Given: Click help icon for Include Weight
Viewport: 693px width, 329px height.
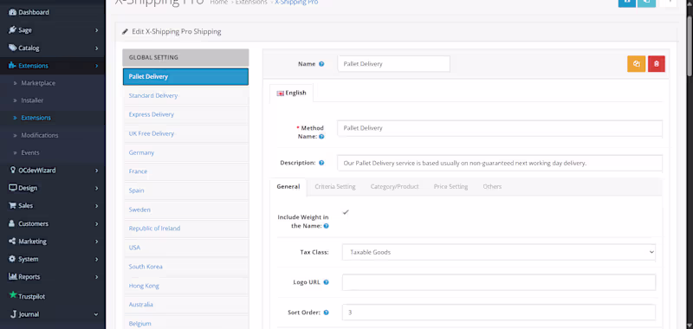Looking at the screenshot, I should [x=326, y=226].
